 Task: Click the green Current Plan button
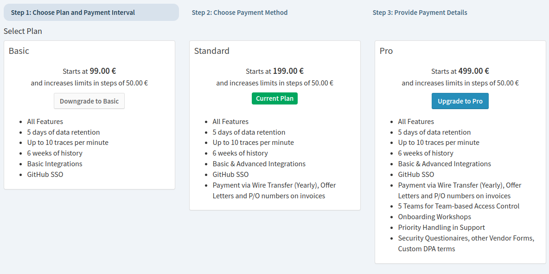point(274,98)
